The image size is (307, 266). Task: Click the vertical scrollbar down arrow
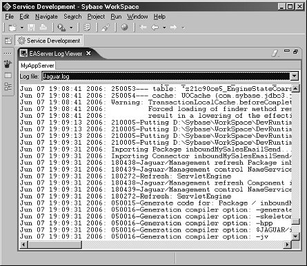coord(296,236)
